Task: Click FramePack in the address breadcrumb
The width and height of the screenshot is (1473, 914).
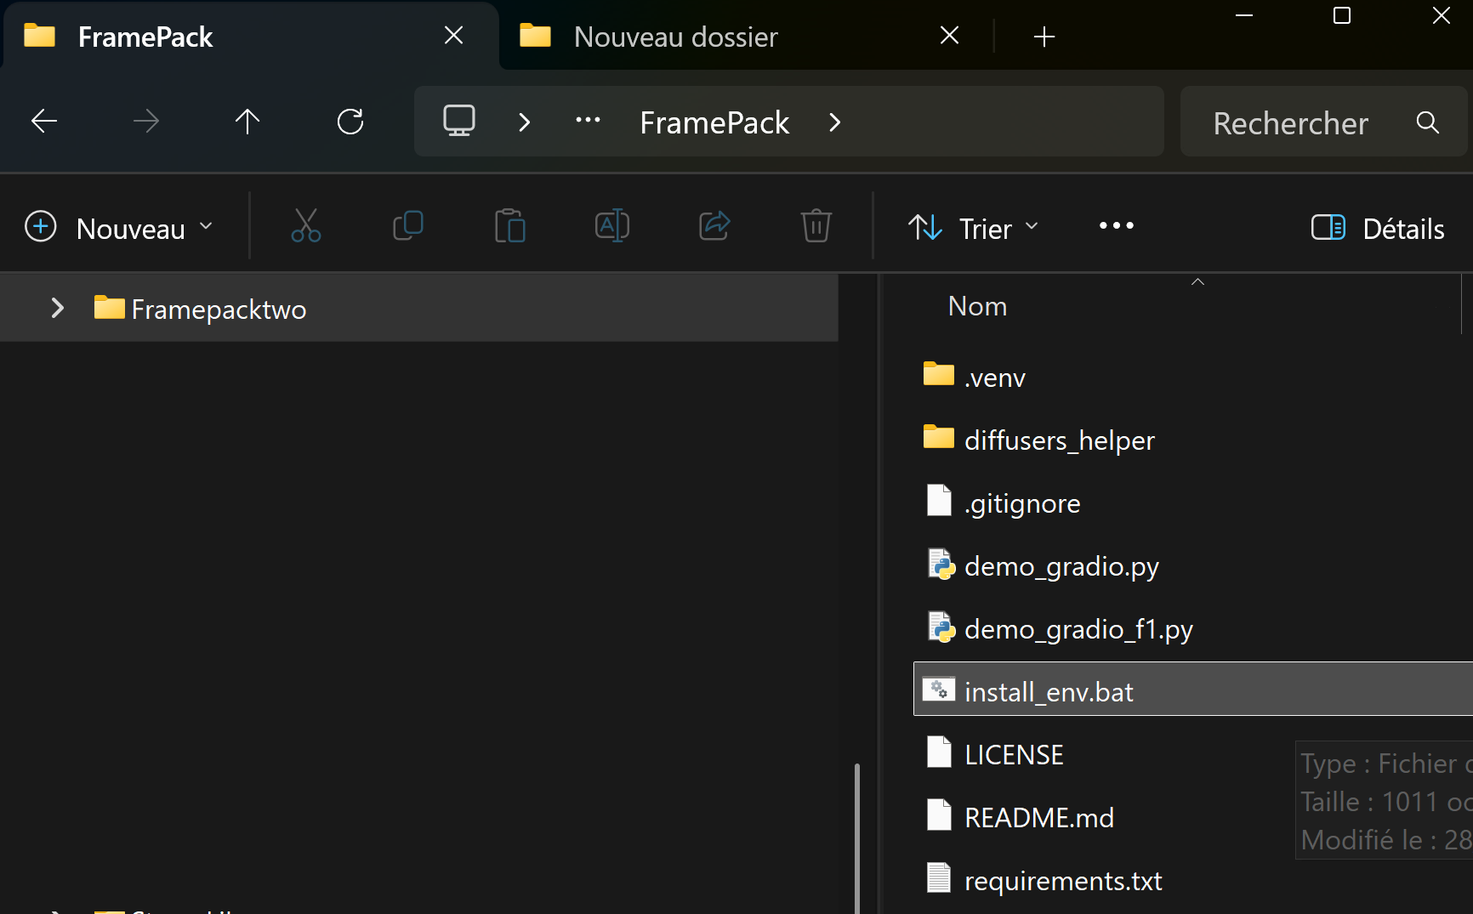Action: [714, 122]
